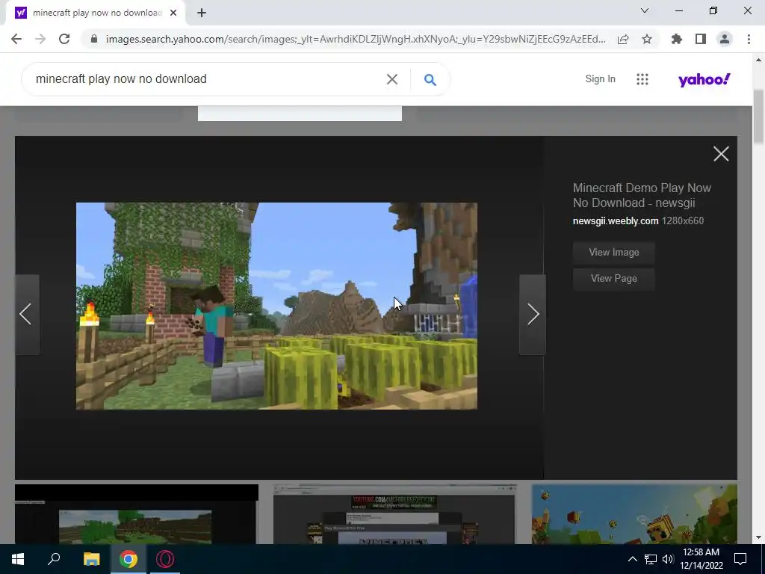Submit search with magnifier icon
Screen dimensions: 765x574
[x=430, y=79]
